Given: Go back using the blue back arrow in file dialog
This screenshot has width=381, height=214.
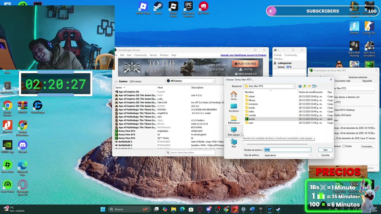Looking at the screenshot, I should click(300, 86).
